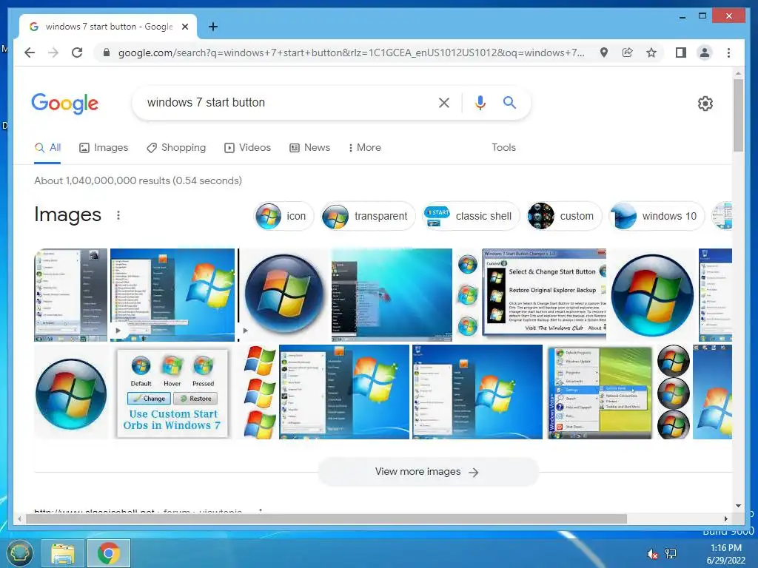Share this page using the share icon

628,53
